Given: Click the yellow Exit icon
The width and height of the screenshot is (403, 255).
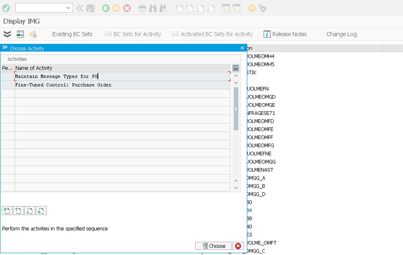Looking at the screenshot, I should [116, 8].
